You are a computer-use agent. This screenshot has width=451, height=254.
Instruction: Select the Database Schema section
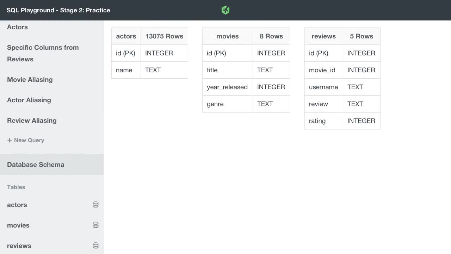36,164
